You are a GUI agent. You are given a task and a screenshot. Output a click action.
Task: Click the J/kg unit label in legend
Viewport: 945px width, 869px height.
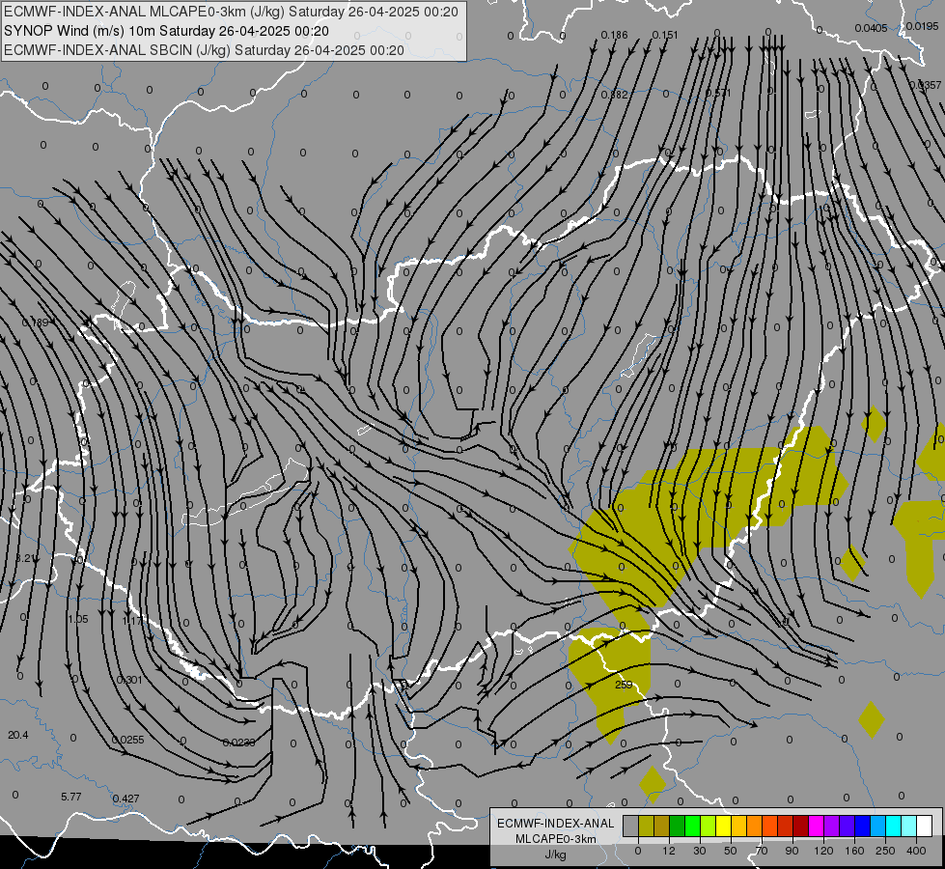tap(556, 855)
